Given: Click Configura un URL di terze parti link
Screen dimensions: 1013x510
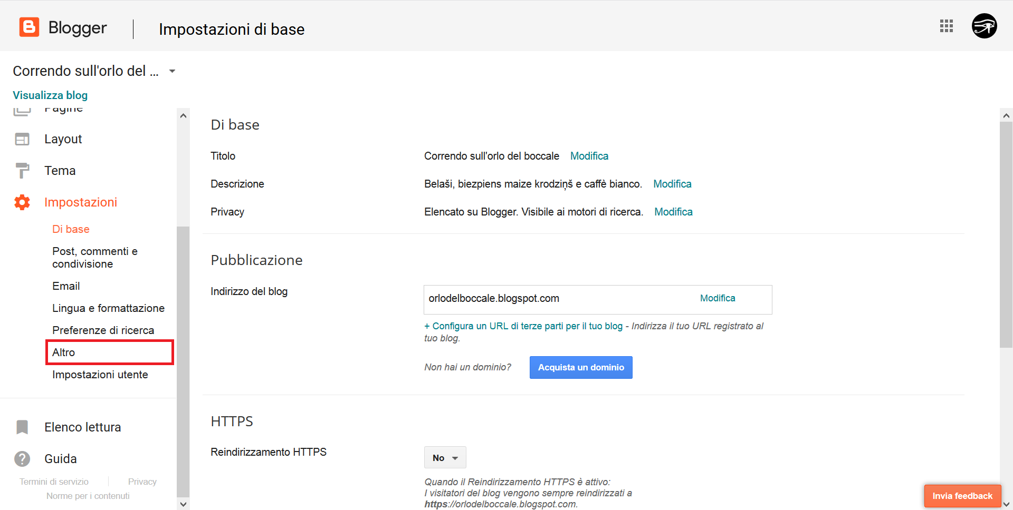Looking at the screenshot, I should click(523, 326).
